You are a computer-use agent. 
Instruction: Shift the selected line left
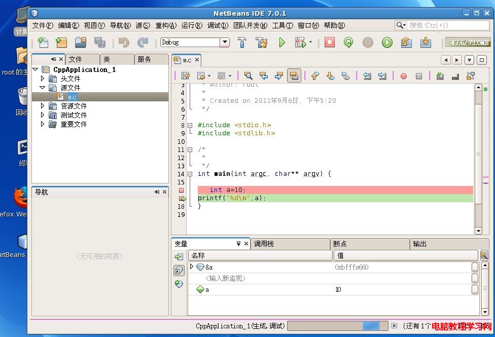367,76
